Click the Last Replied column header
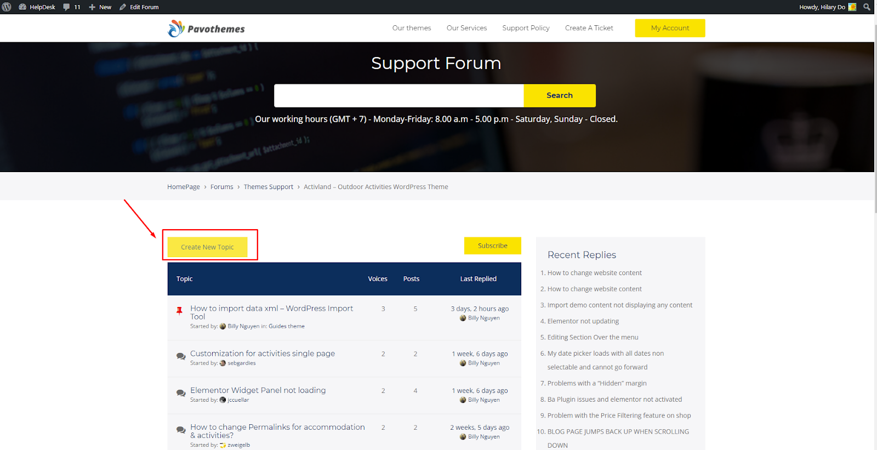 pos(478,279)
